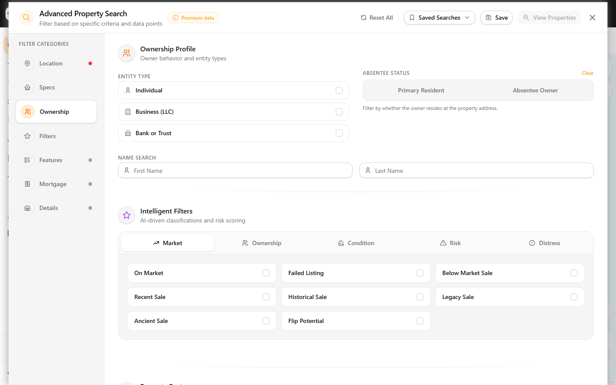The width and height of the screenshot is (616, 385).
Task: Enable the On Market filter checkbox
Action: [266, 273]
